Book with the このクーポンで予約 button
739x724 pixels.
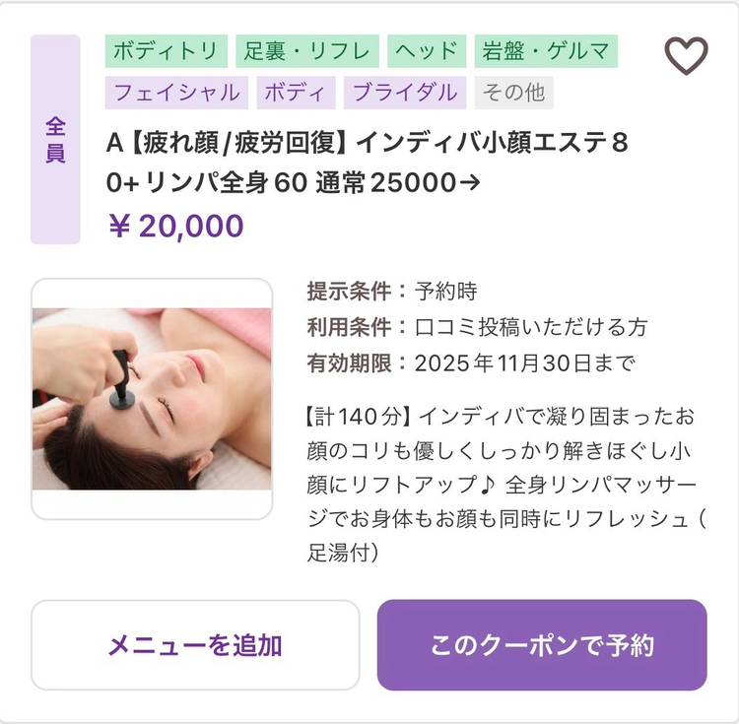point(542,645)
